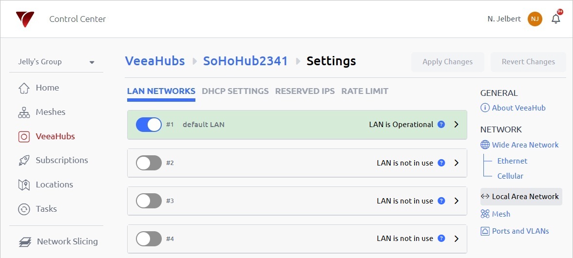
Task: Open notifications bell icon
Action: (x=556, y=18)
